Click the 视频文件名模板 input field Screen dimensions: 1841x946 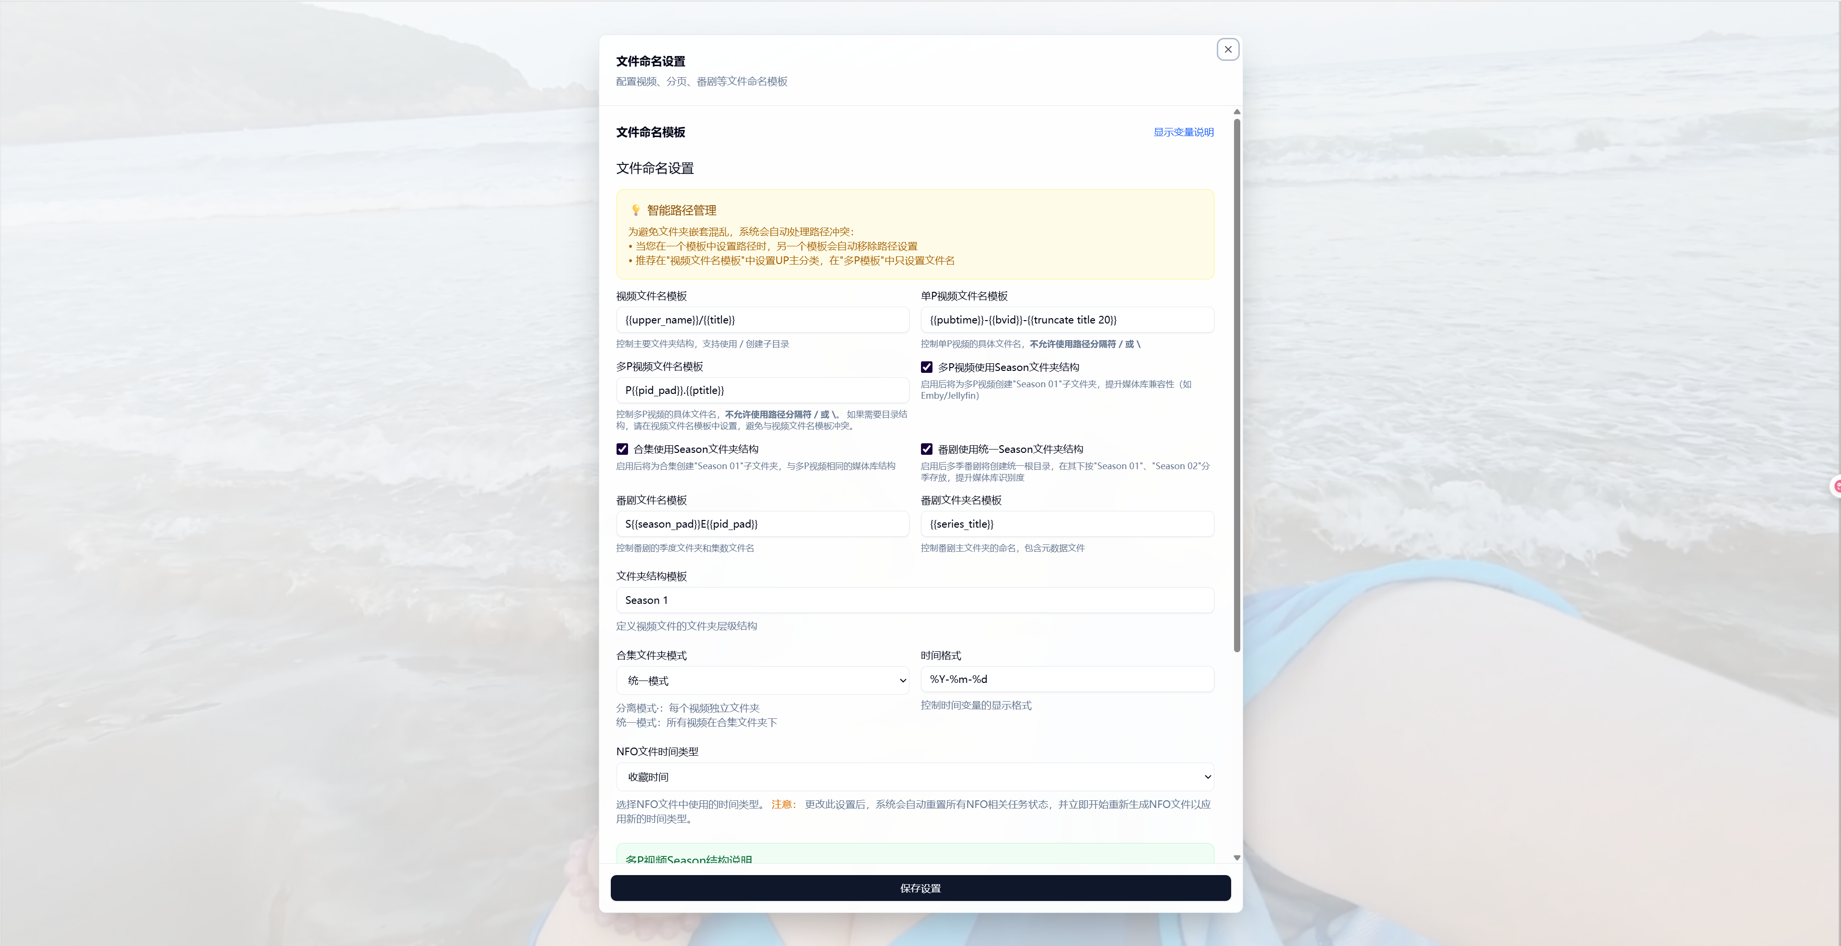(762, 320)
